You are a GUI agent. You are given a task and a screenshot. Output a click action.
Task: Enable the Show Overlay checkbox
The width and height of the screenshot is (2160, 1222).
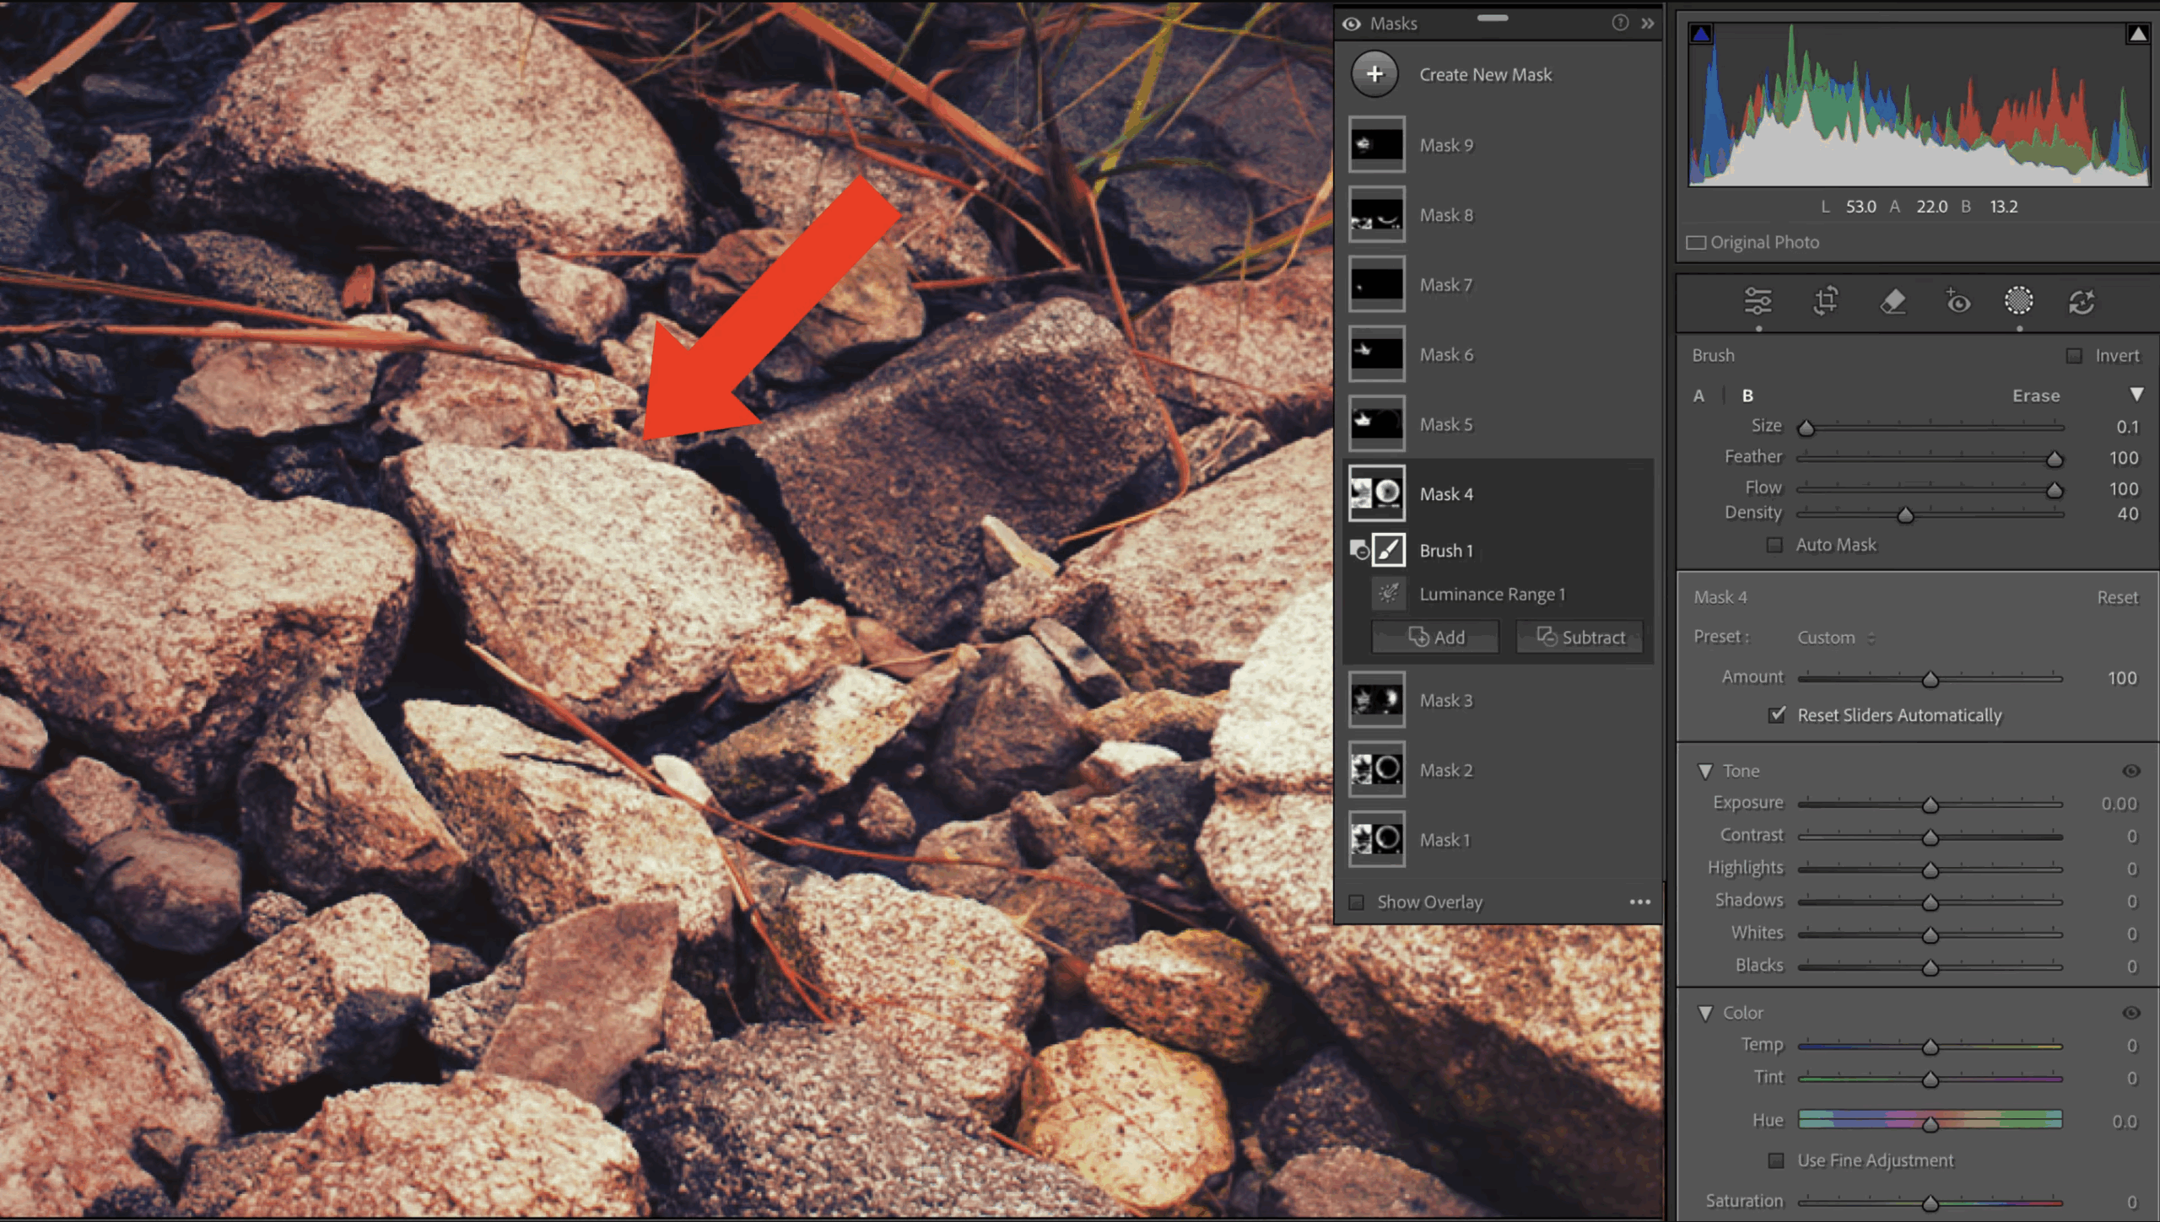[x=1357, y=902]
